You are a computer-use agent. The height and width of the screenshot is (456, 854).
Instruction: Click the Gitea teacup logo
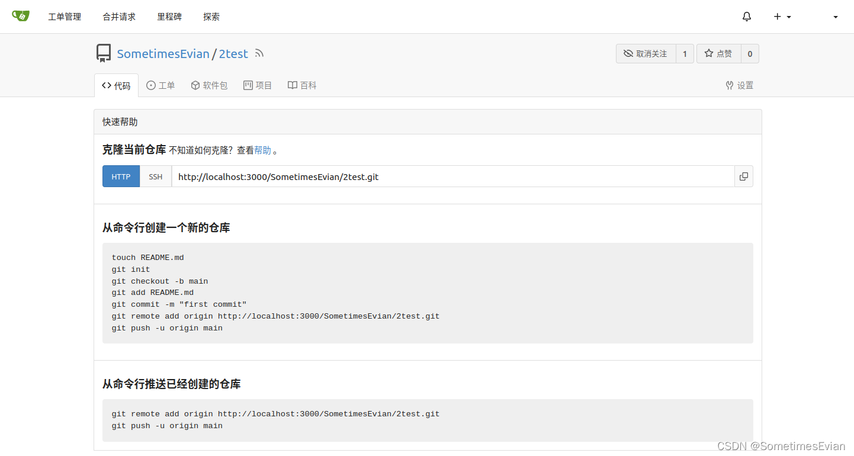click(x=21, y=16)
